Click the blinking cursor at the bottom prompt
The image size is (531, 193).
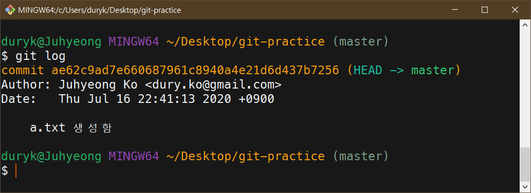click(x=15, y=171)
